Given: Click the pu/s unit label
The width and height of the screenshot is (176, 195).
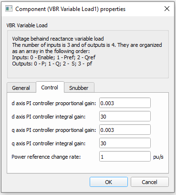Looking at the screenshot, I should click(x=158, y=157).
